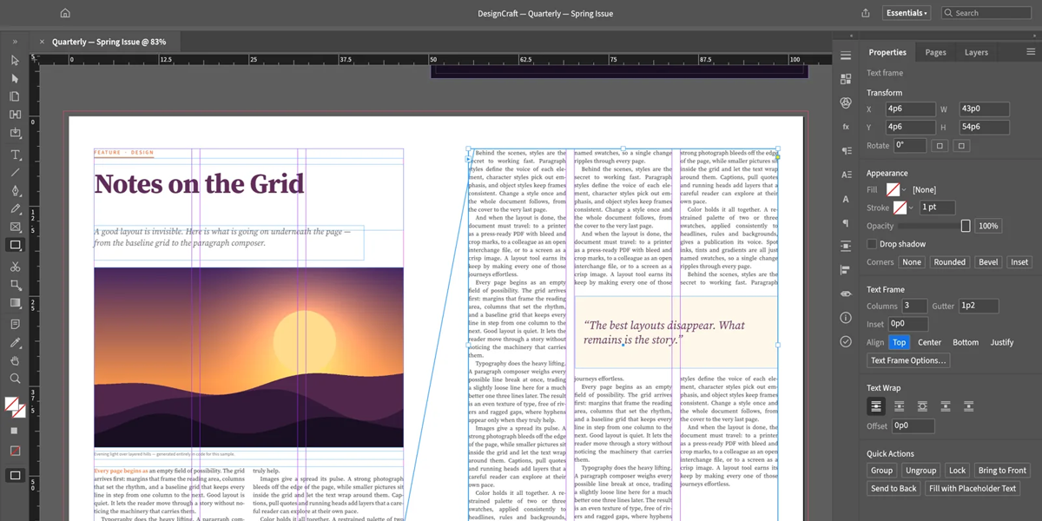Viewport: 1042px width, 521px height.
Task: Select the Hand tool
Action: pyautogui.click(x=15, y=360)
